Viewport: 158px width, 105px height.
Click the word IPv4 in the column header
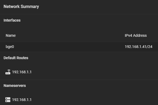[x=128, y=35]
